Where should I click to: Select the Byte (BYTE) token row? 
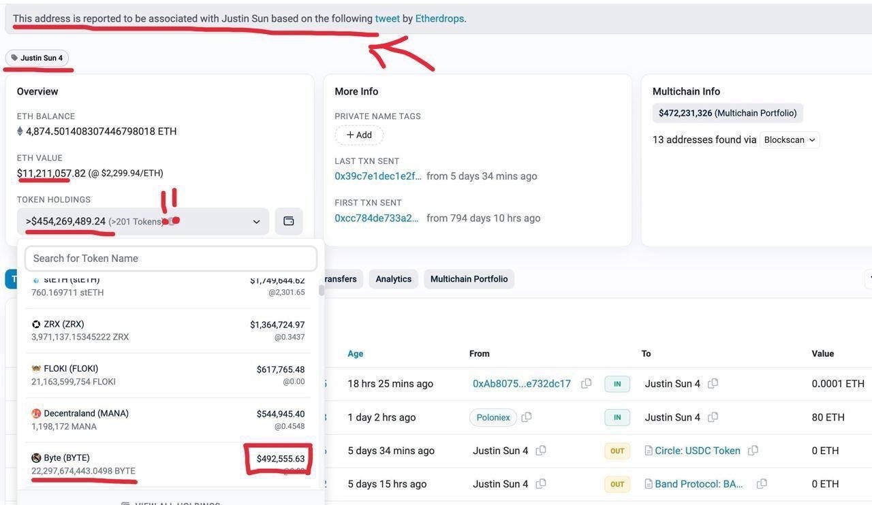(168, 464)
